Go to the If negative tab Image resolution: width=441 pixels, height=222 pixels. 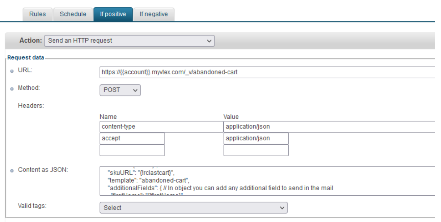point(154,14)
